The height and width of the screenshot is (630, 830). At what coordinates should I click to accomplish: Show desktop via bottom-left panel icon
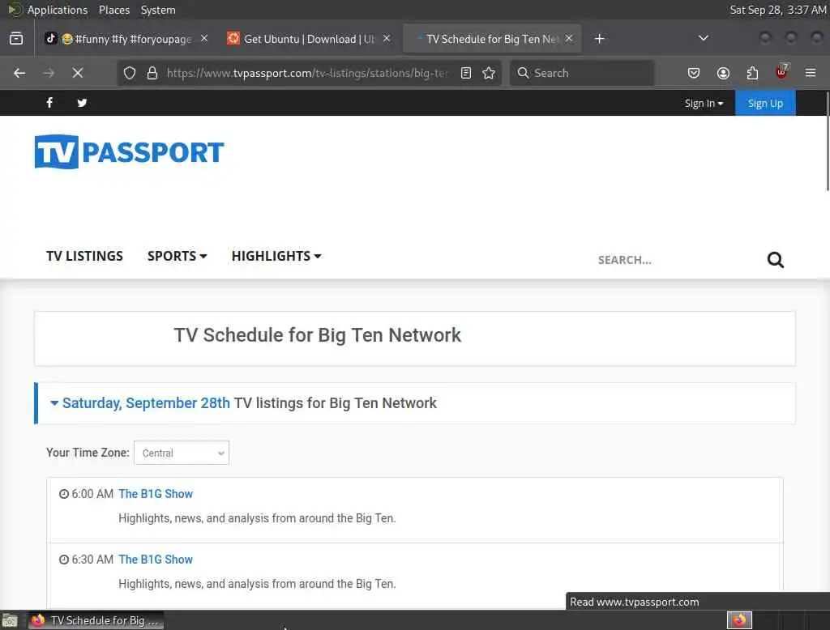[10, 620]
